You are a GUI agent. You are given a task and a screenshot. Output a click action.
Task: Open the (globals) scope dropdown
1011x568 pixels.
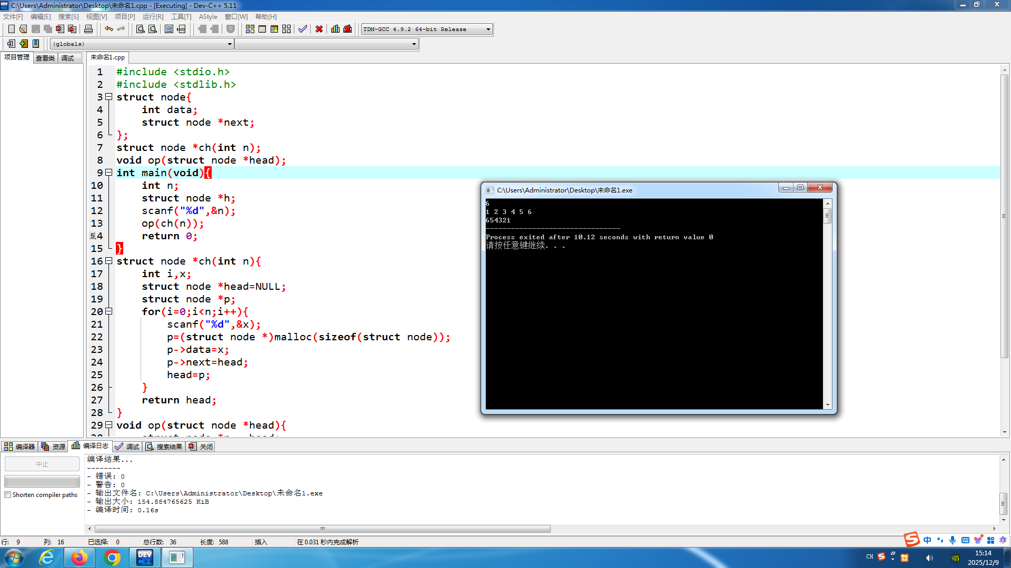point(230,44)
